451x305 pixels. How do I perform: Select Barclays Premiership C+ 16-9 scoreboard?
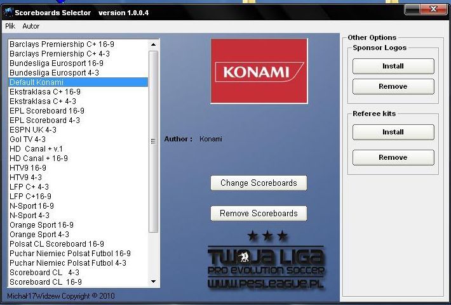click(62, 44)
